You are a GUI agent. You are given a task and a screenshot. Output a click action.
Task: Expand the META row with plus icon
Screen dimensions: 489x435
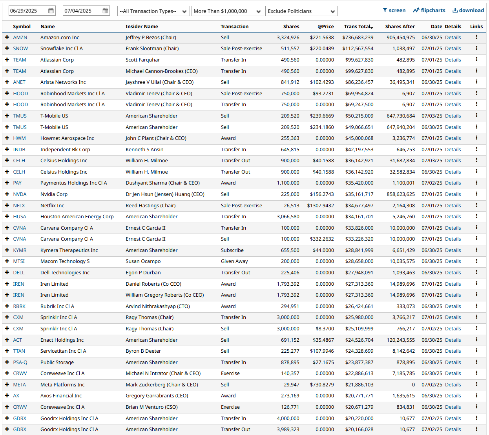pyautogui.click(x=7, y=385)
